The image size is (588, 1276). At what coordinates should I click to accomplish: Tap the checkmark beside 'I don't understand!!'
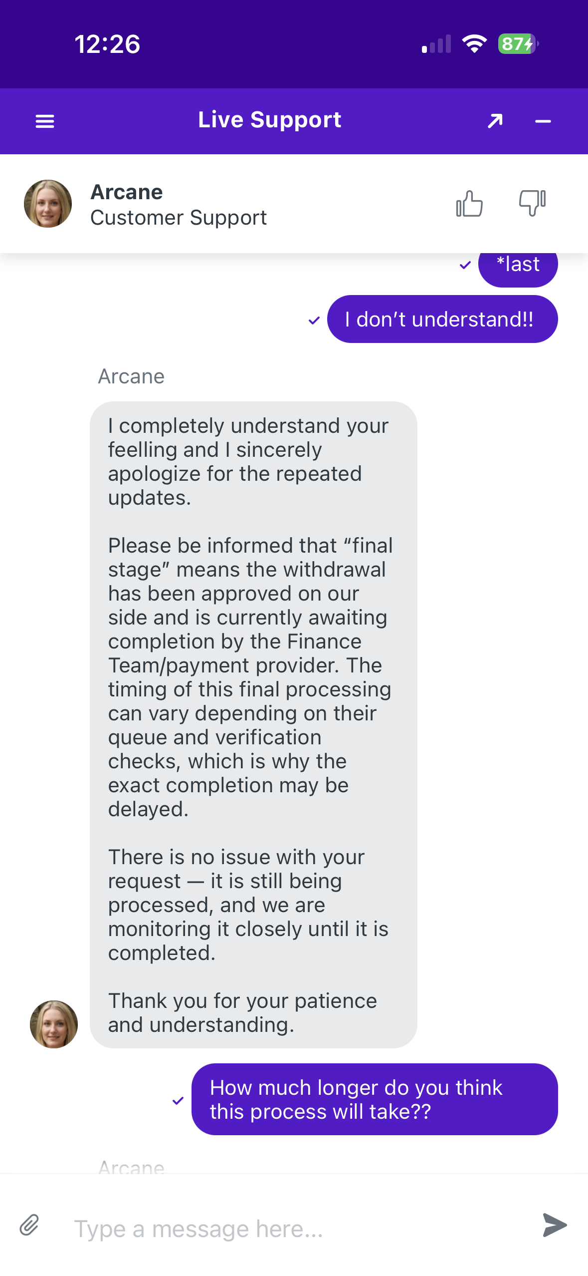tap(314, 320)
